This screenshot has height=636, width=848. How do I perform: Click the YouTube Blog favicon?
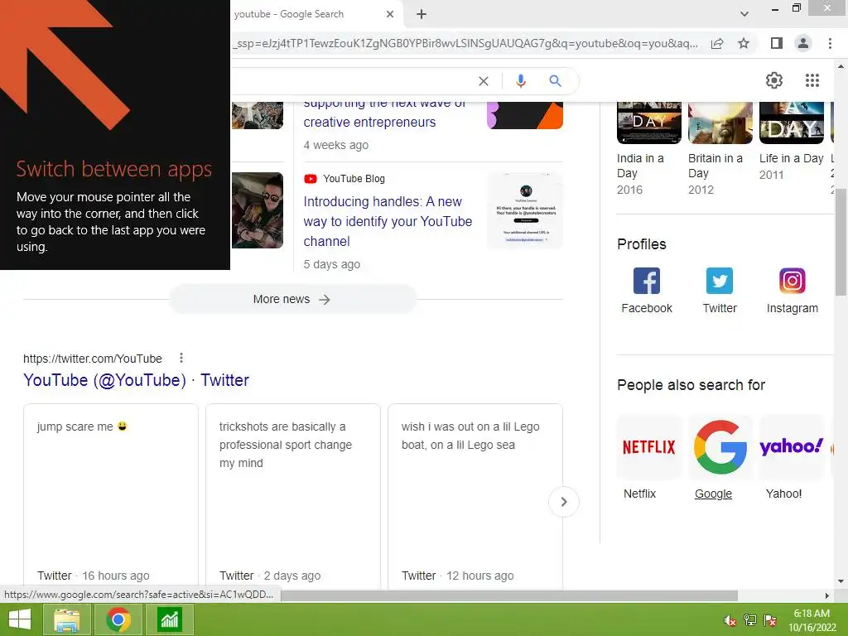[x=310, y=179]
